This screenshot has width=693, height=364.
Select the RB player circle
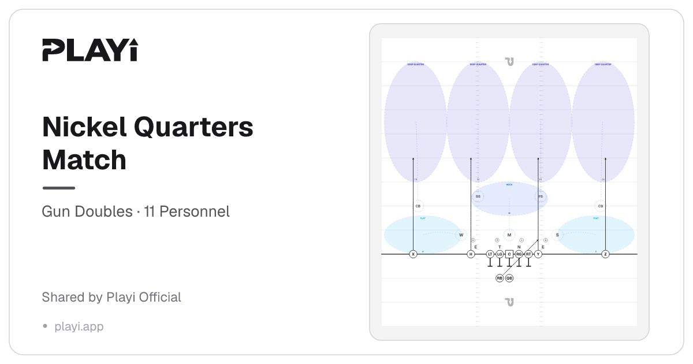coord(500,278)
